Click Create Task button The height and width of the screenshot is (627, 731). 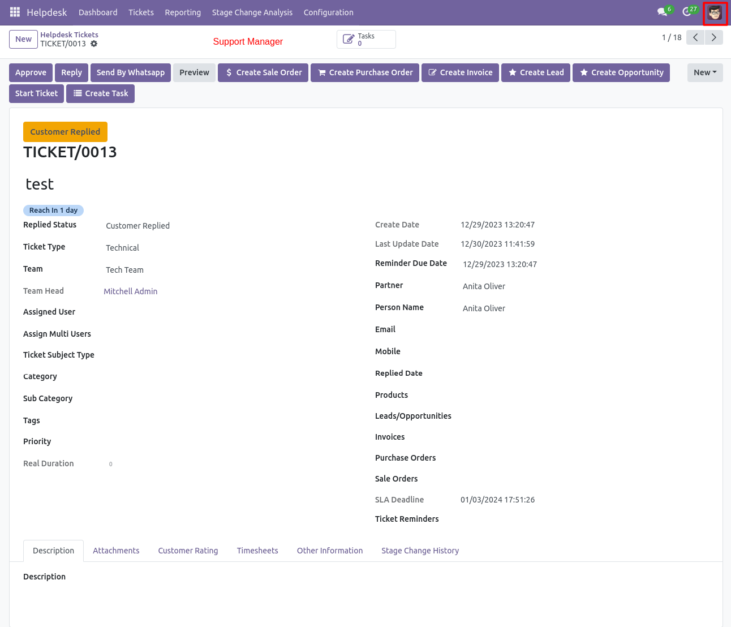click(100, 93)
